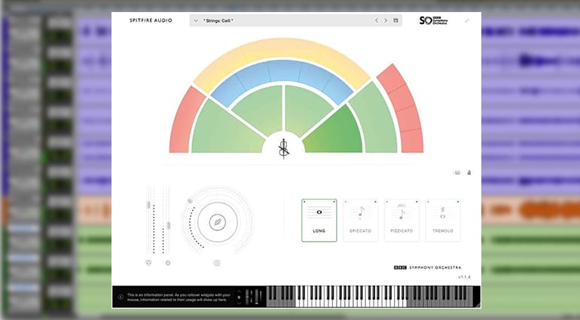
Task: Open the preset browser chevron beside Strings: Celli
Action: [x=196, y=21]
